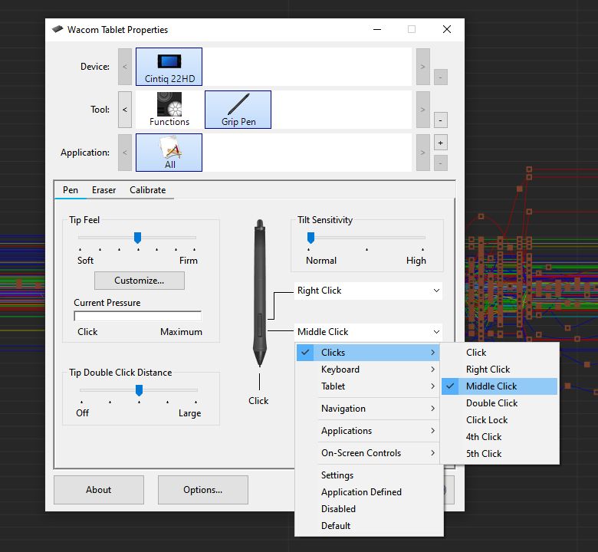This screenshot has width=598, height=552.
Task: Expand the Applications submenu
Action: click(368, 431)
